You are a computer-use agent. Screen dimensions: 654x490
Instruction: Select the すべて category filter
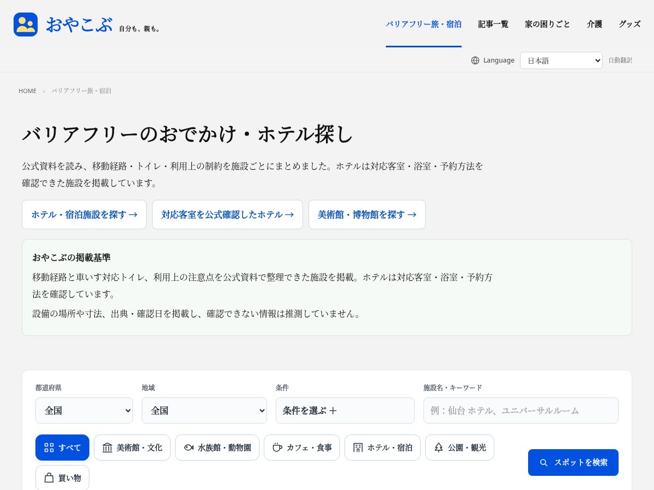(62, 448)
